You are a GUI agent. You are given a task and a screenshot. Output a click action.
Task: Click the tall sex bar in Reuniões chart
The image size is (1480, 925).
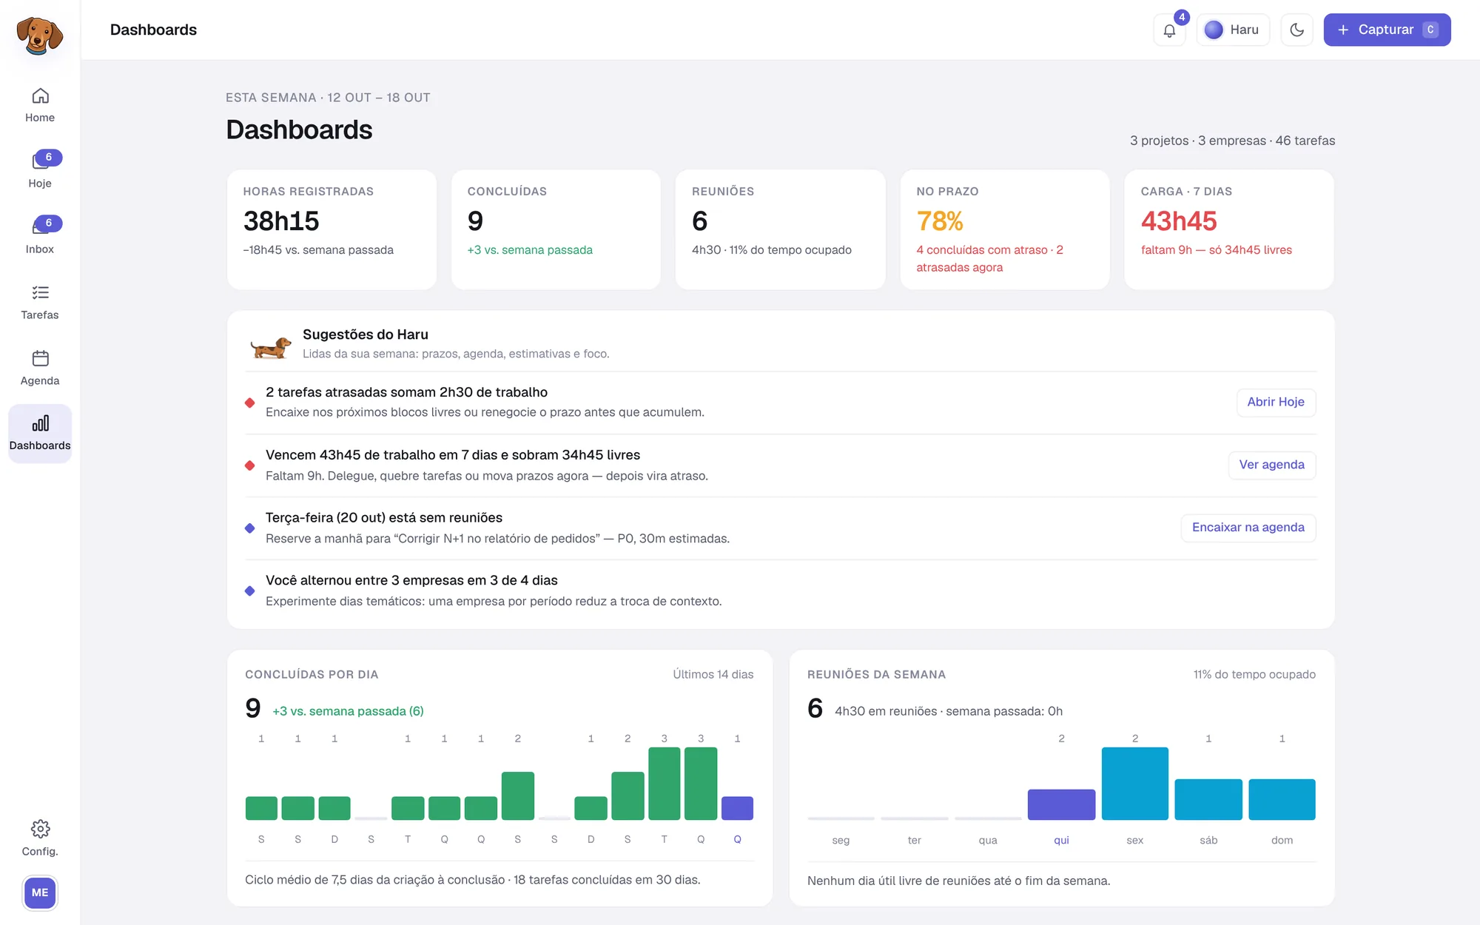coord(1134,784)
